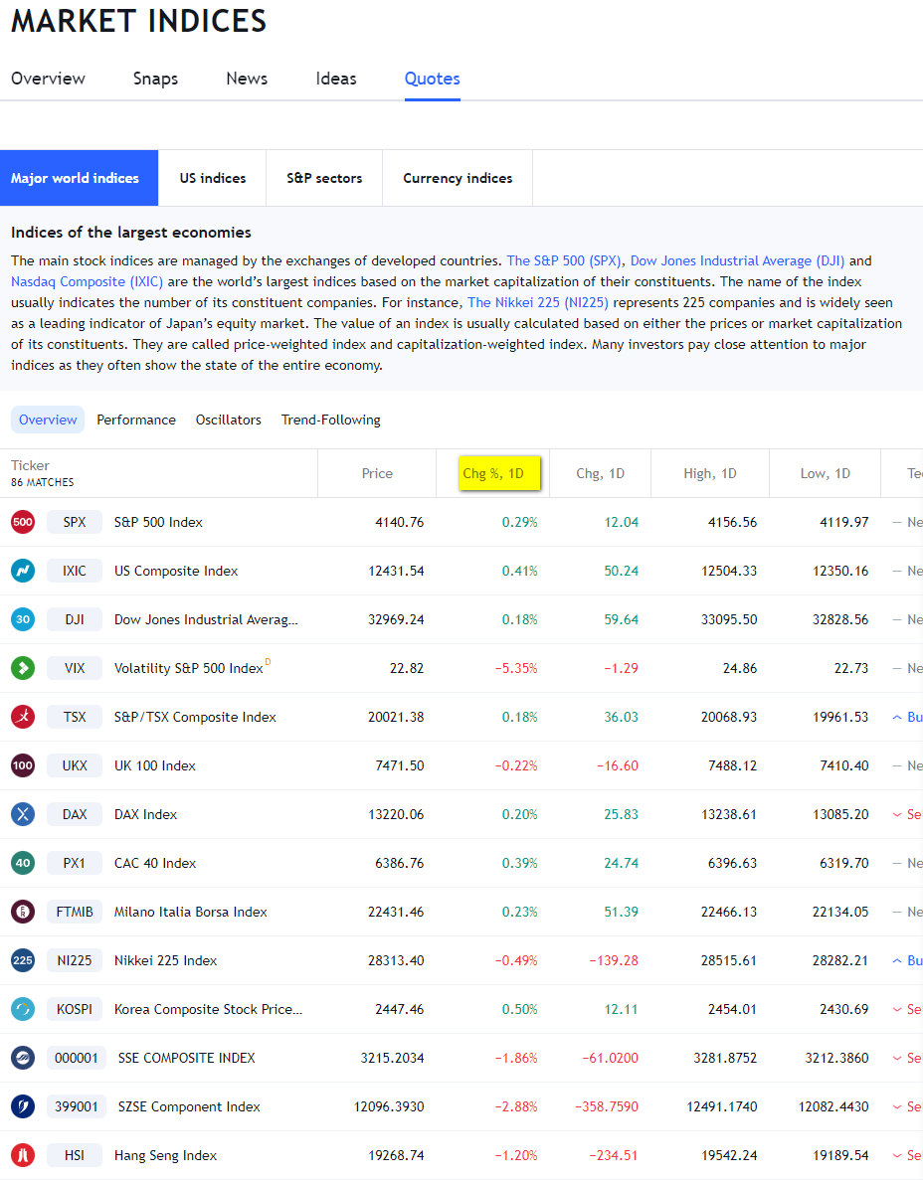Open the IXIC ticker badge
The width and height of the screenshot is (923, 1180).
75,571
